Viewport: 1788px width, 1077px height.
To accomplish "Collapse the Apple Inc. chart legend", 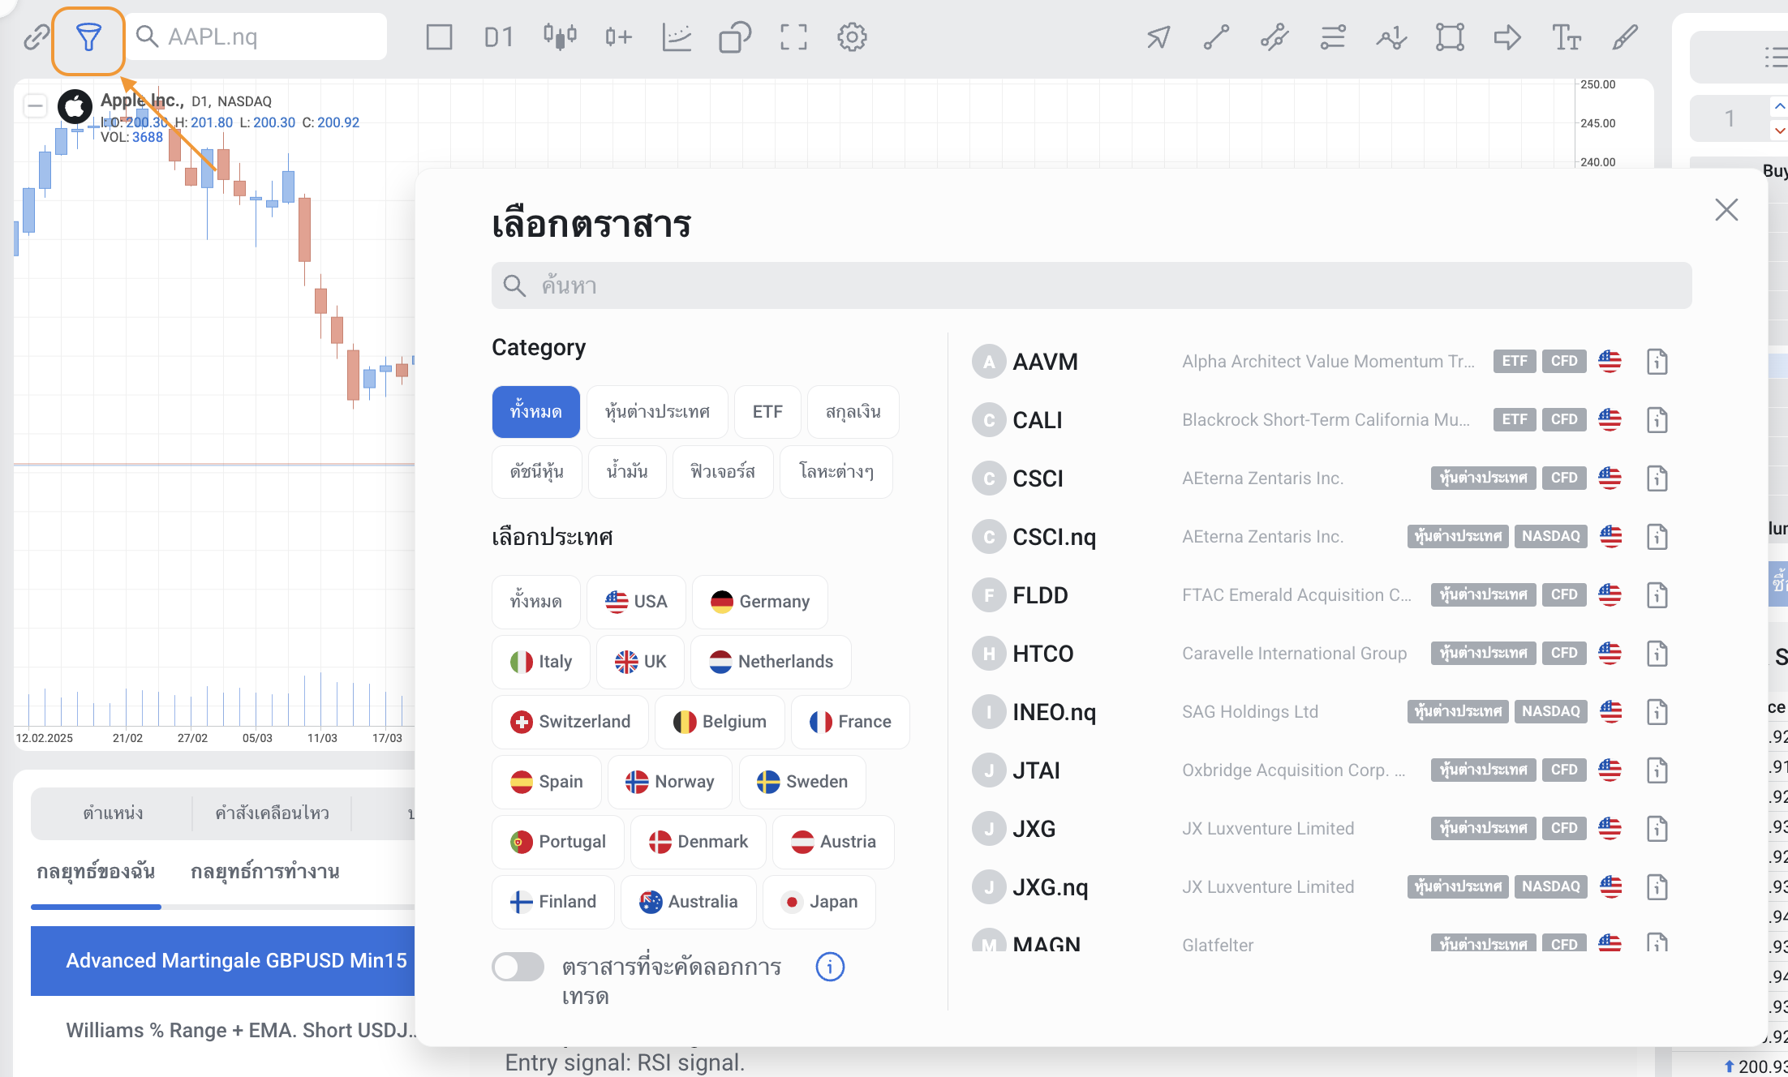I will click(35, 105).
